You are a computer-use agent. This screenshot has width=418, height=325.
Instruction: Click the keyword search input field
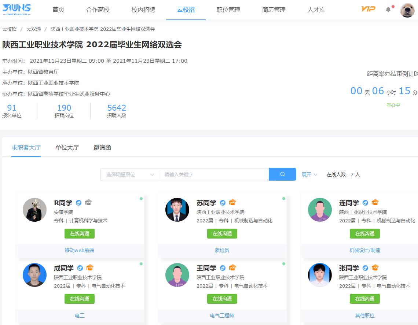point(214,174)
